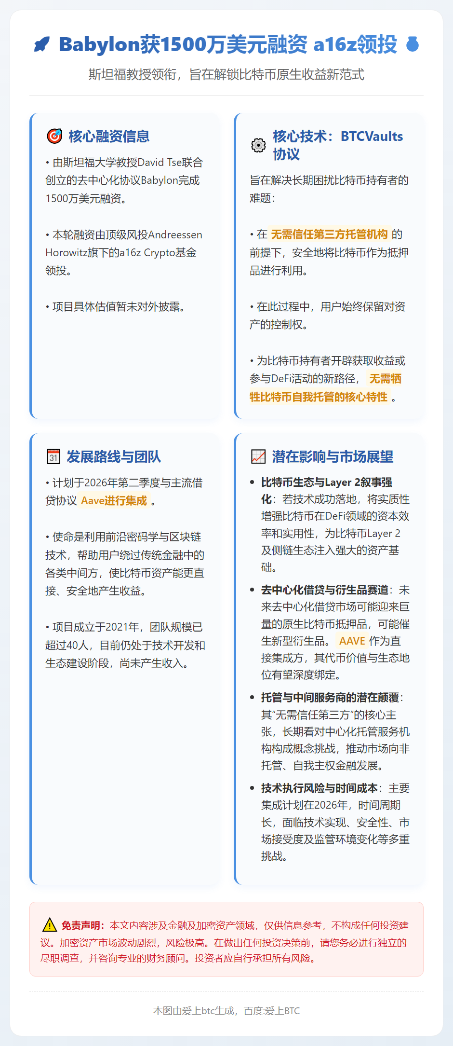Image resolution: width=453 pixels, height=1046 pixels.
Task: Click the highlighted AAVE tag in market outlook
Action: 352,641
